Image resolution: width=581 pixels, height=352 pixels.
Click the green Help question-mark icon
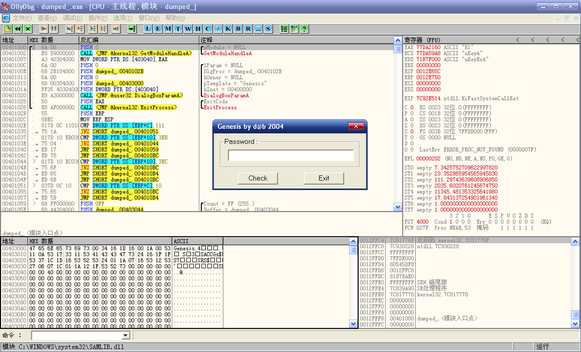pos(304,29)
